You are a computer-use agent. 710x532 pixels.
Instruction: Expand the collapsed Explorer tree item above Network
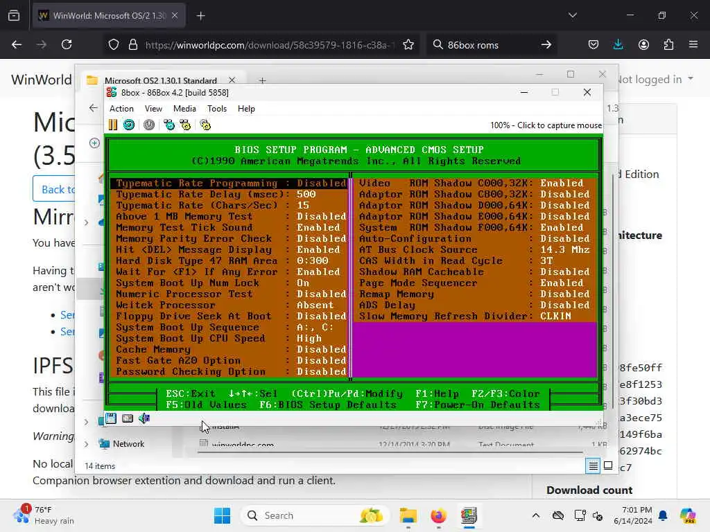87,422
